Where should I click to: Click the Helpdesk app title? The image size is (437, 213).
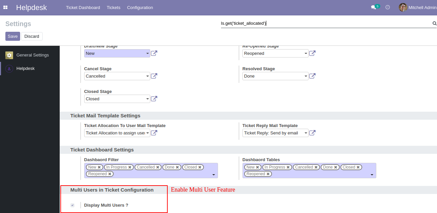[x=32, y=7]
